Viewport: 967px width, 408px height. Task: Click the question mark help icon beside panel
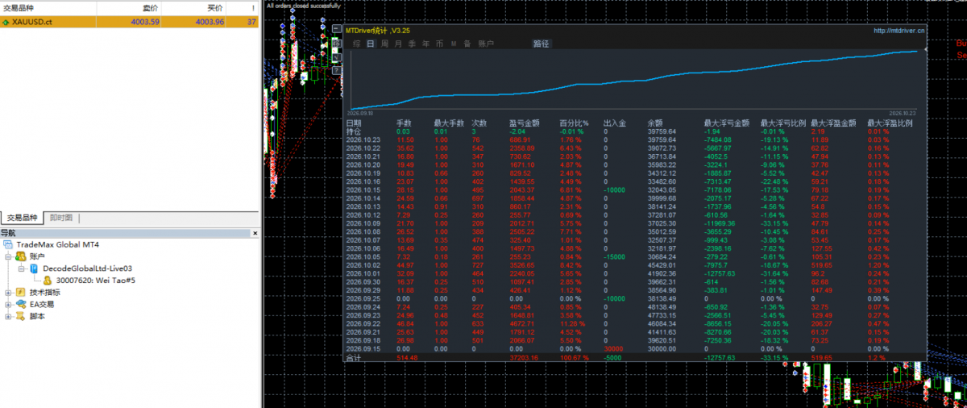pyautogui.click(x=336, y=70)
